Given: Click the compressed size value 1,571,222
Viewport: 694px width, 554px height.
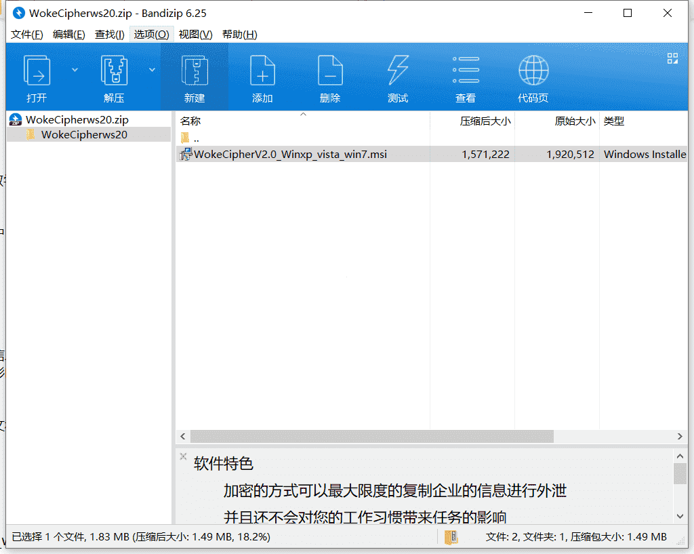Looking at the screenshot, I should 485,154.
